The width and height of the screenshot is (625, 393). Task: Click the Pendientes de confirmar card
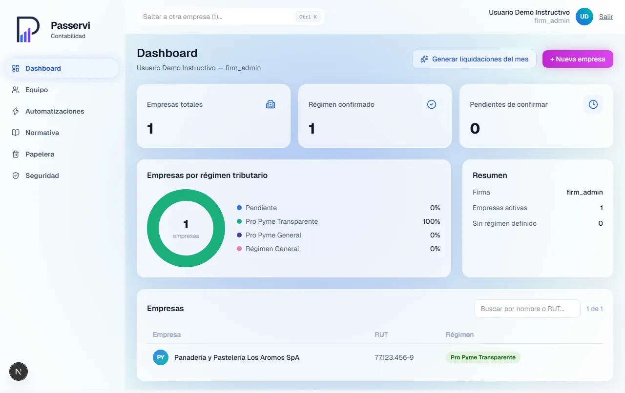pos(536,116)
